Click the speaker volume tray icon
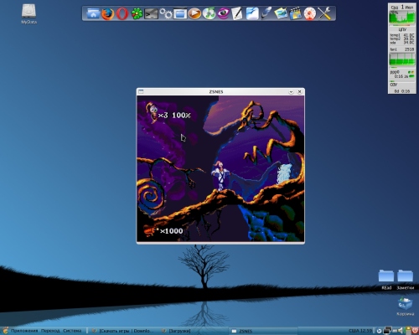The image size is (419, 335). click(401, 331)
